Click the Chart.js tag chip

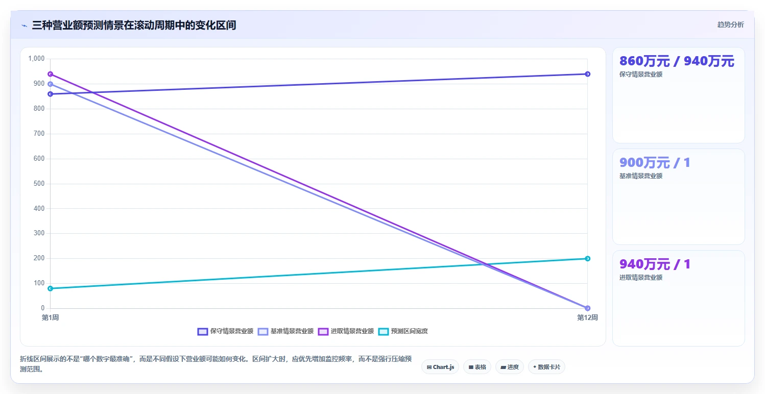[440, 367]
